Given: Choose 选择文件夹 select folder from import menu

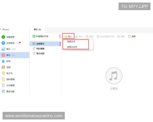Looking at the screenshot, I should [x=72, y=47].
